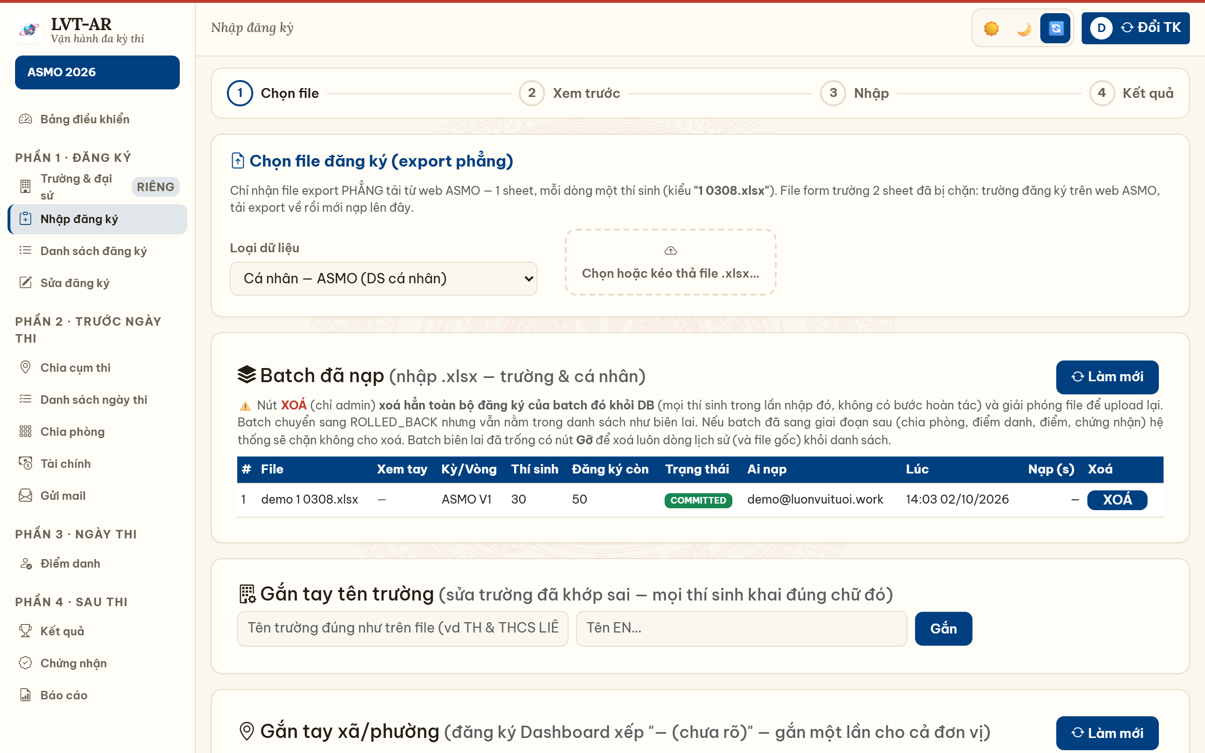Select step 2 Xem trước
The image size is (1205, 753).
[569, 93]
